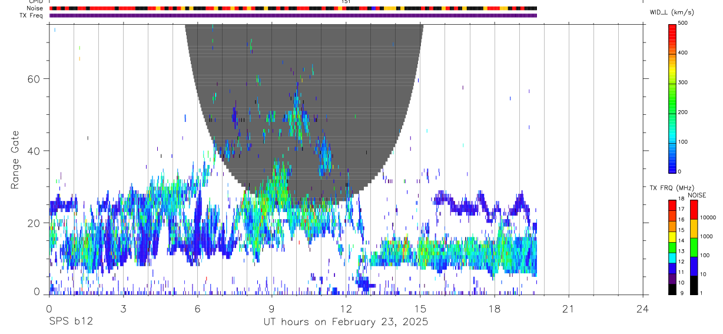Click the 300 value on velocity scale

[x=684, y=82]
